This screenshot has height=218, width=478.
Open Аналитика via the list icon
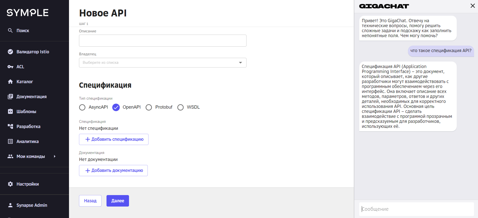[x=10, y=142]
